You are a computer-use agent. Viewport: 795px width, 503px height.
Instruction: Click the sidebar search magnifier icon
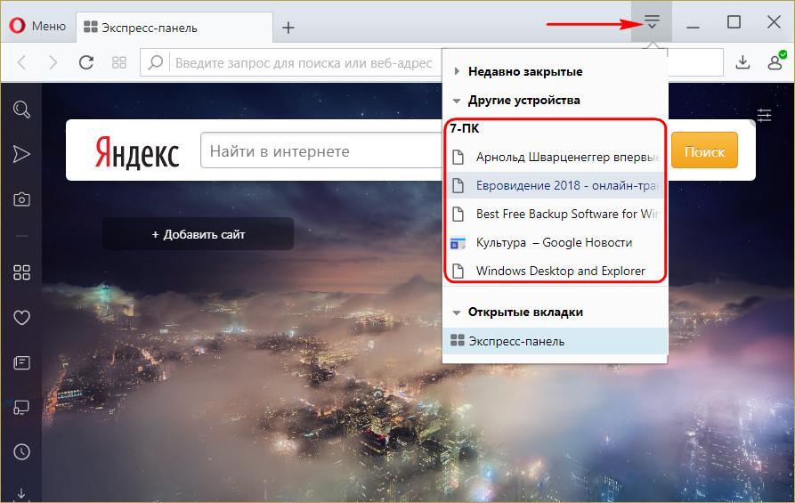pos(21,110)
